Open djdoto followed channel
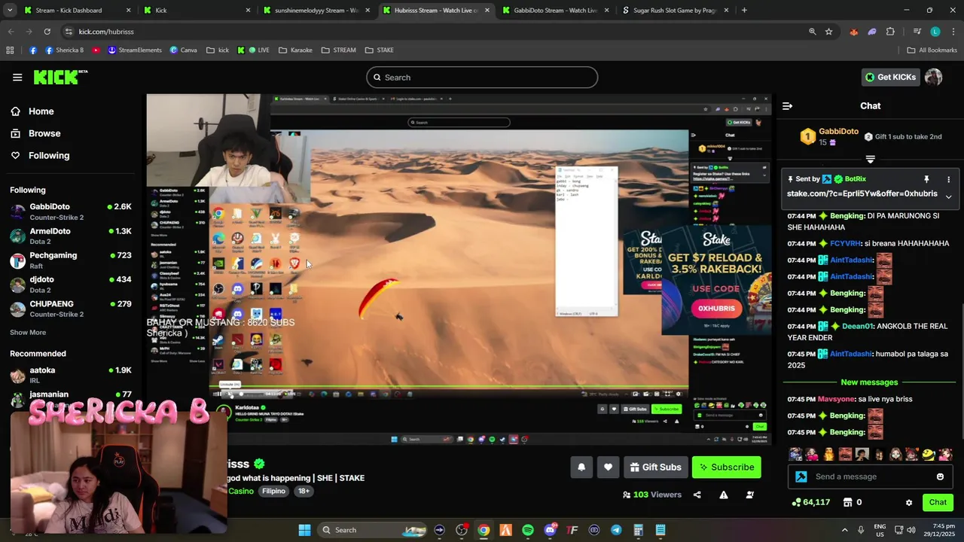The image size is (964, 542). tap(71, 285)
